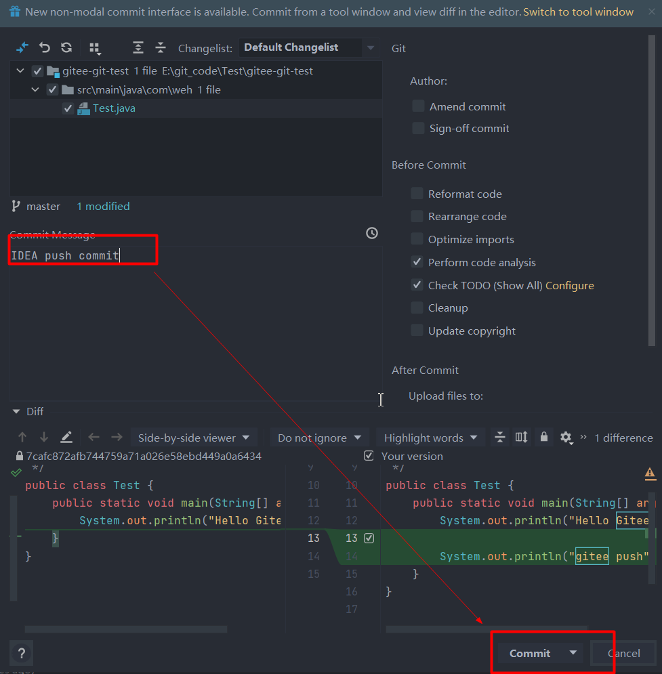Enable Amend commit checkbox

418,106
